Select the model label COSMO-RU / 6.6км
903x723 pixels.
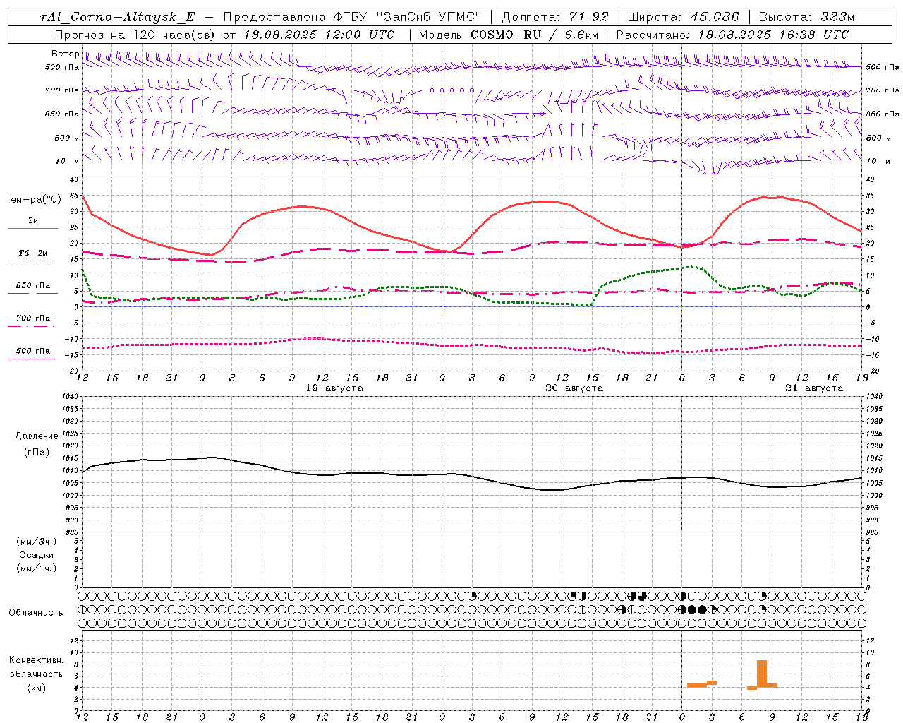[x=534, y=35]
